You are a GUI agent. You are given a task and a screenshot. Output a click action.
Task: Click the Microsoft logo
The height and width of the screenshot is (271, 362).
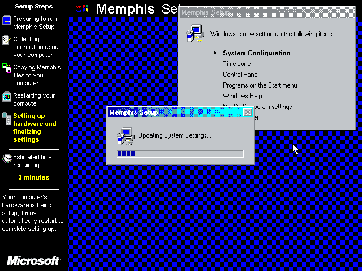coord(33,261)
